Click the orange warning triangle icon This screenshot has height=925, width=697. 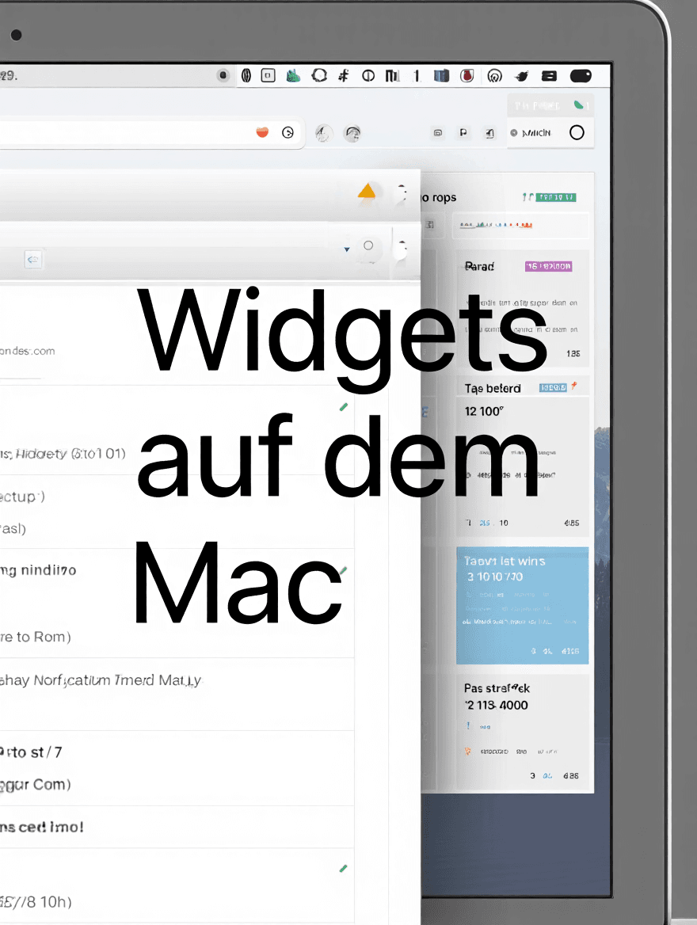[367, 191]
